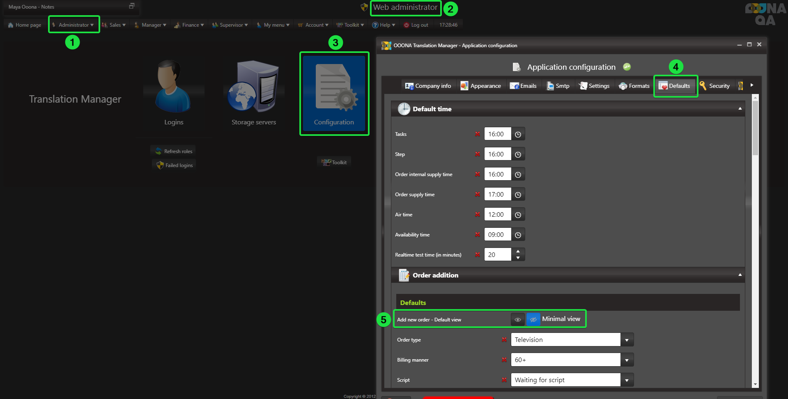Click the Refresh roles button
Image resolution: width=788 pixels, height=399 pixels.
point(173,151)
